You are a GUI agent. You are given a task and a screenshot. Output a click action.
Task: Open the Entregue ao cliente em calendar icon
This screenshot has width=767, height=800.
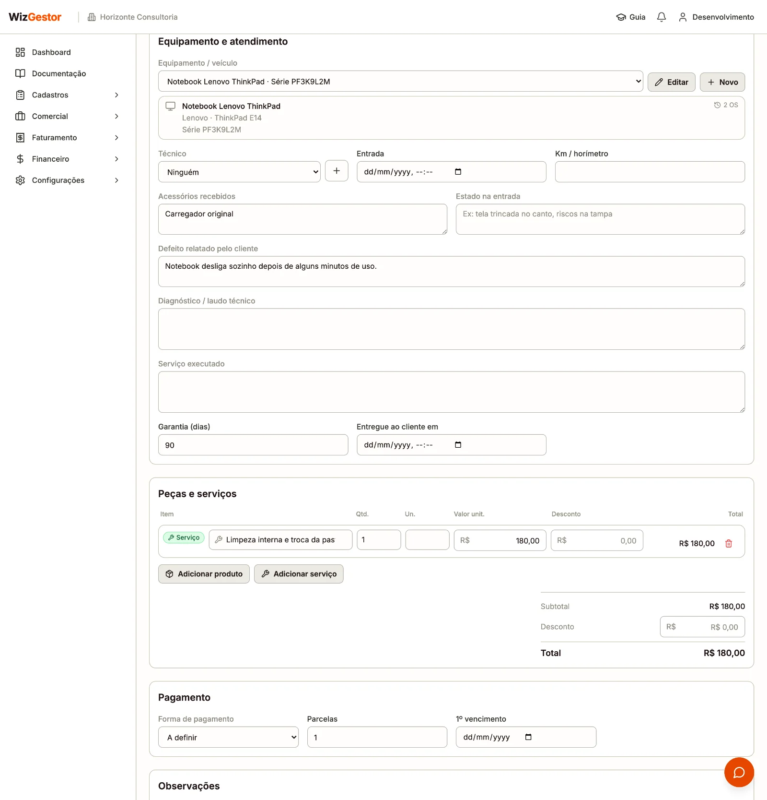(458, 445)
